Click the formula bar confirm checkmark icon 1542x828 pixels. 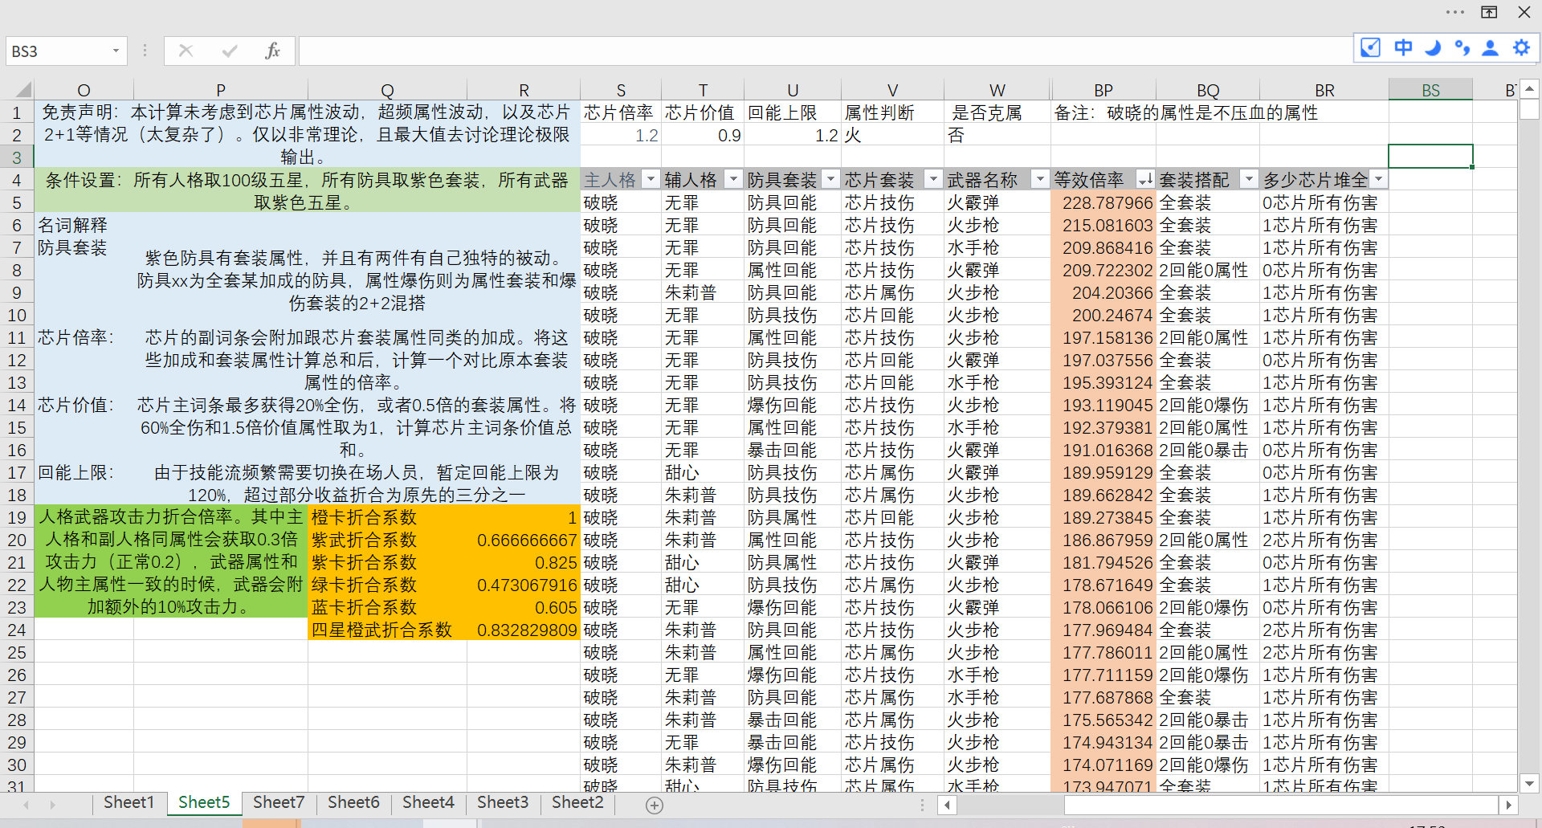tap(230, 51)
